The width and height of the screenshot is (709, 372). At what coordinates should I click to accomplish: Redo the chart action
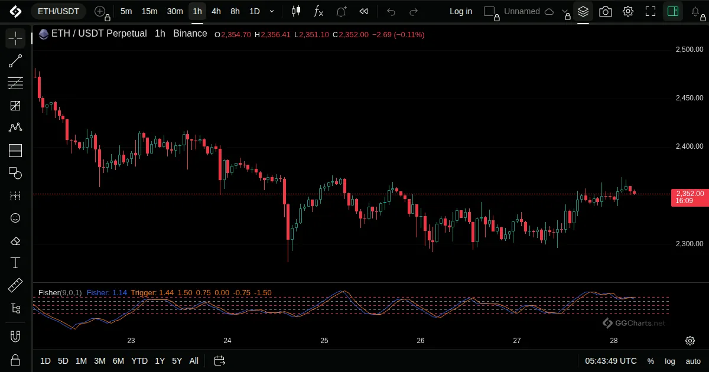coord(414,11)
